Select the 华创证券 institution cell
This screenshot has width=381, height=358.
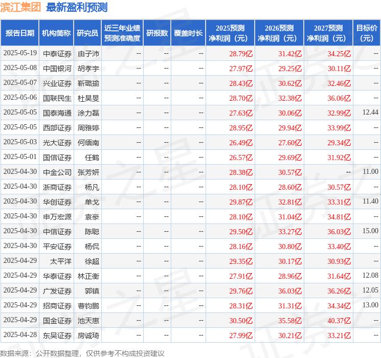[x=57, y=202]
